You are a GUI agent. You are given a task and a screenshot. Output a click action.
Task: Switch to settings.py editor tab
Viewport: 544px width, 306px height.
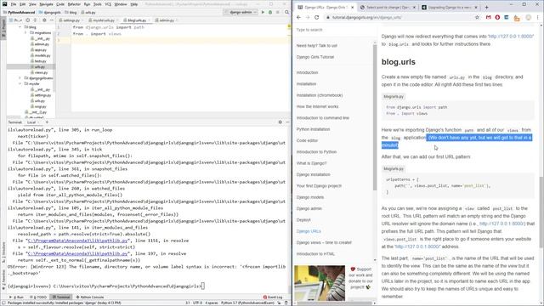coord(71,20)
